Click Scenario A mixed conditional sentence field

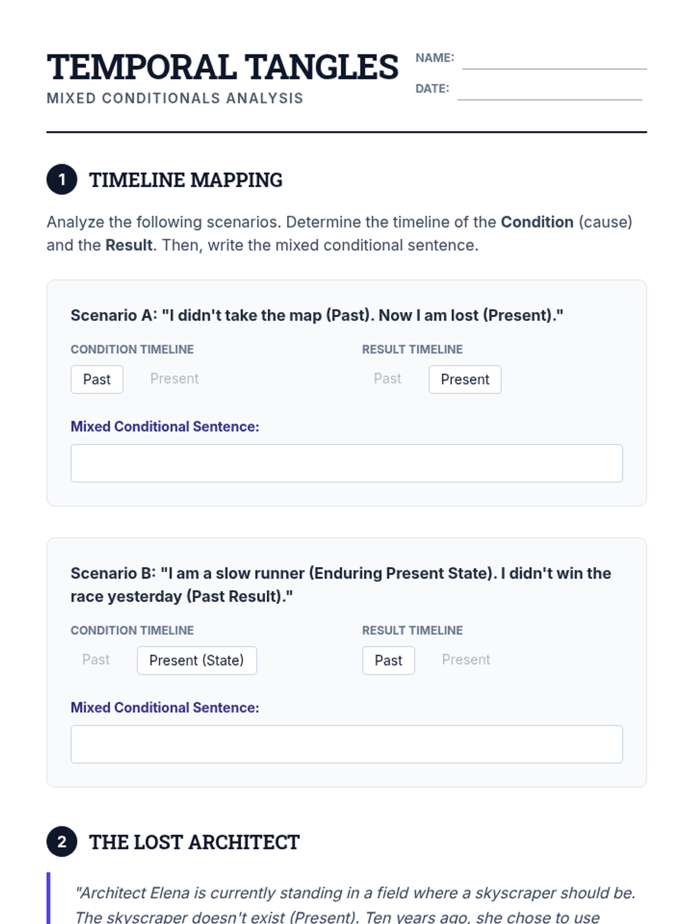click(346, 463)
